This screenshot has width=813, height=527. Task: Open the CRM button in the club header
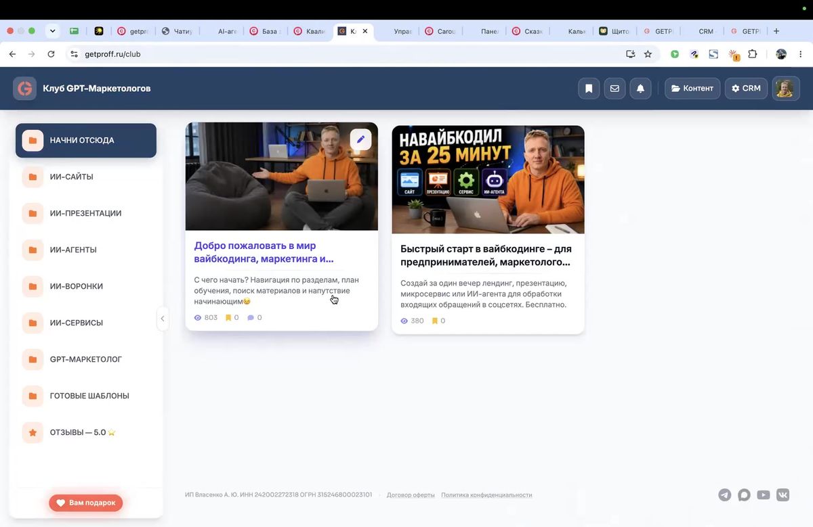pyautogui.click(x=746, y=89)
